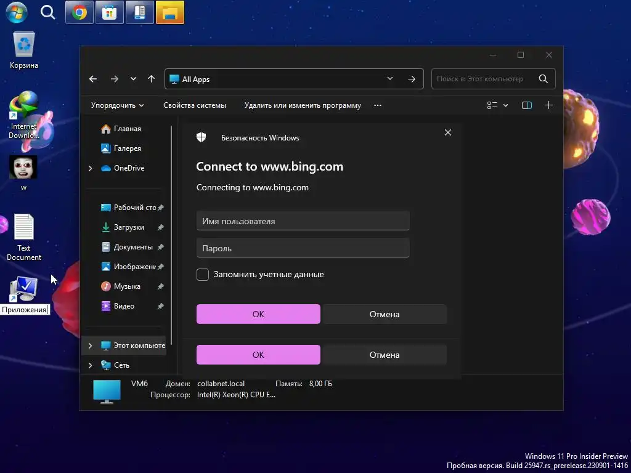This screenshot has width=631, height=473.
Task: Change the view layout icon
Action: click(492, 105)
